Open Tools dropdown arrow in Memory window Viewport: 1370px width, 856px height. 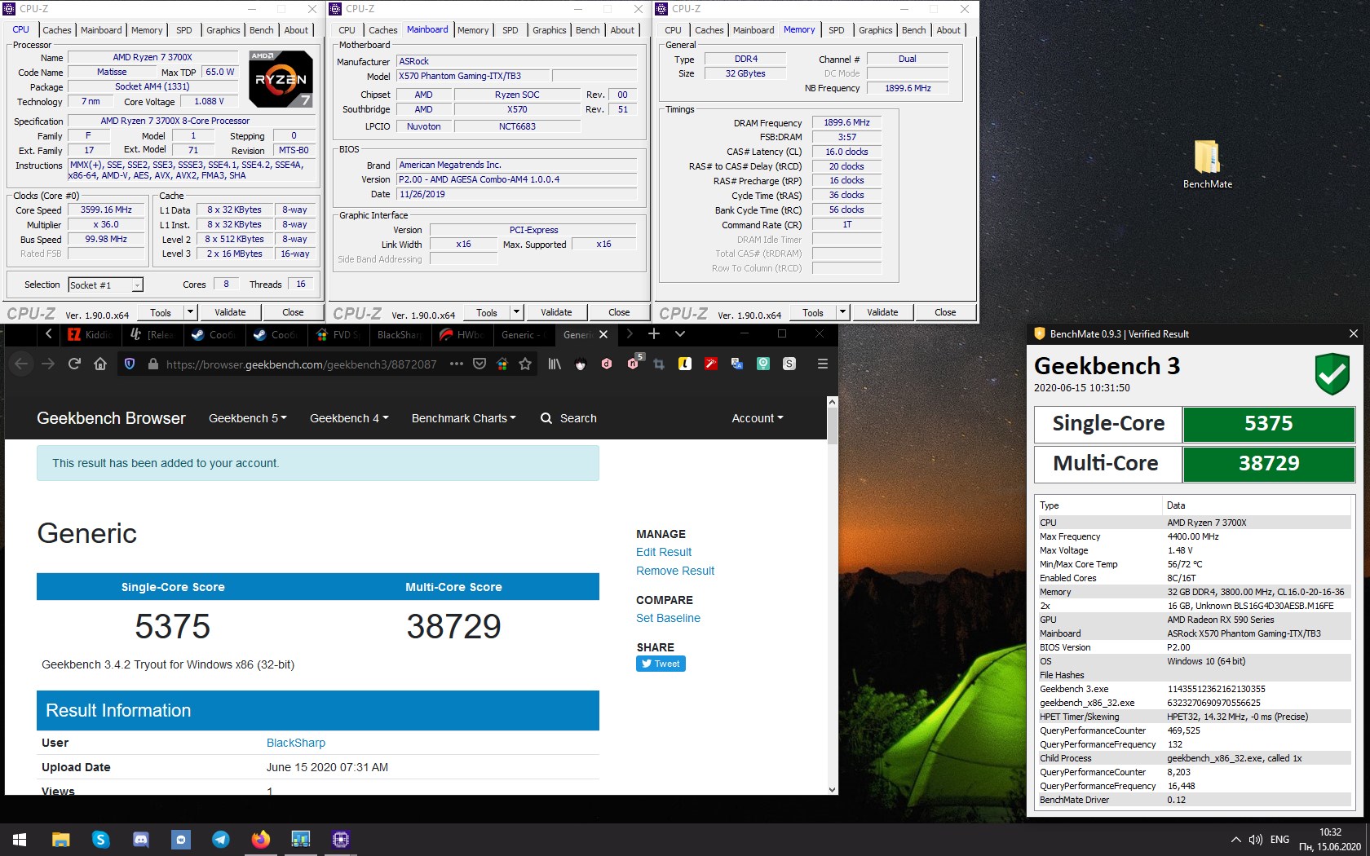point(842,311)
